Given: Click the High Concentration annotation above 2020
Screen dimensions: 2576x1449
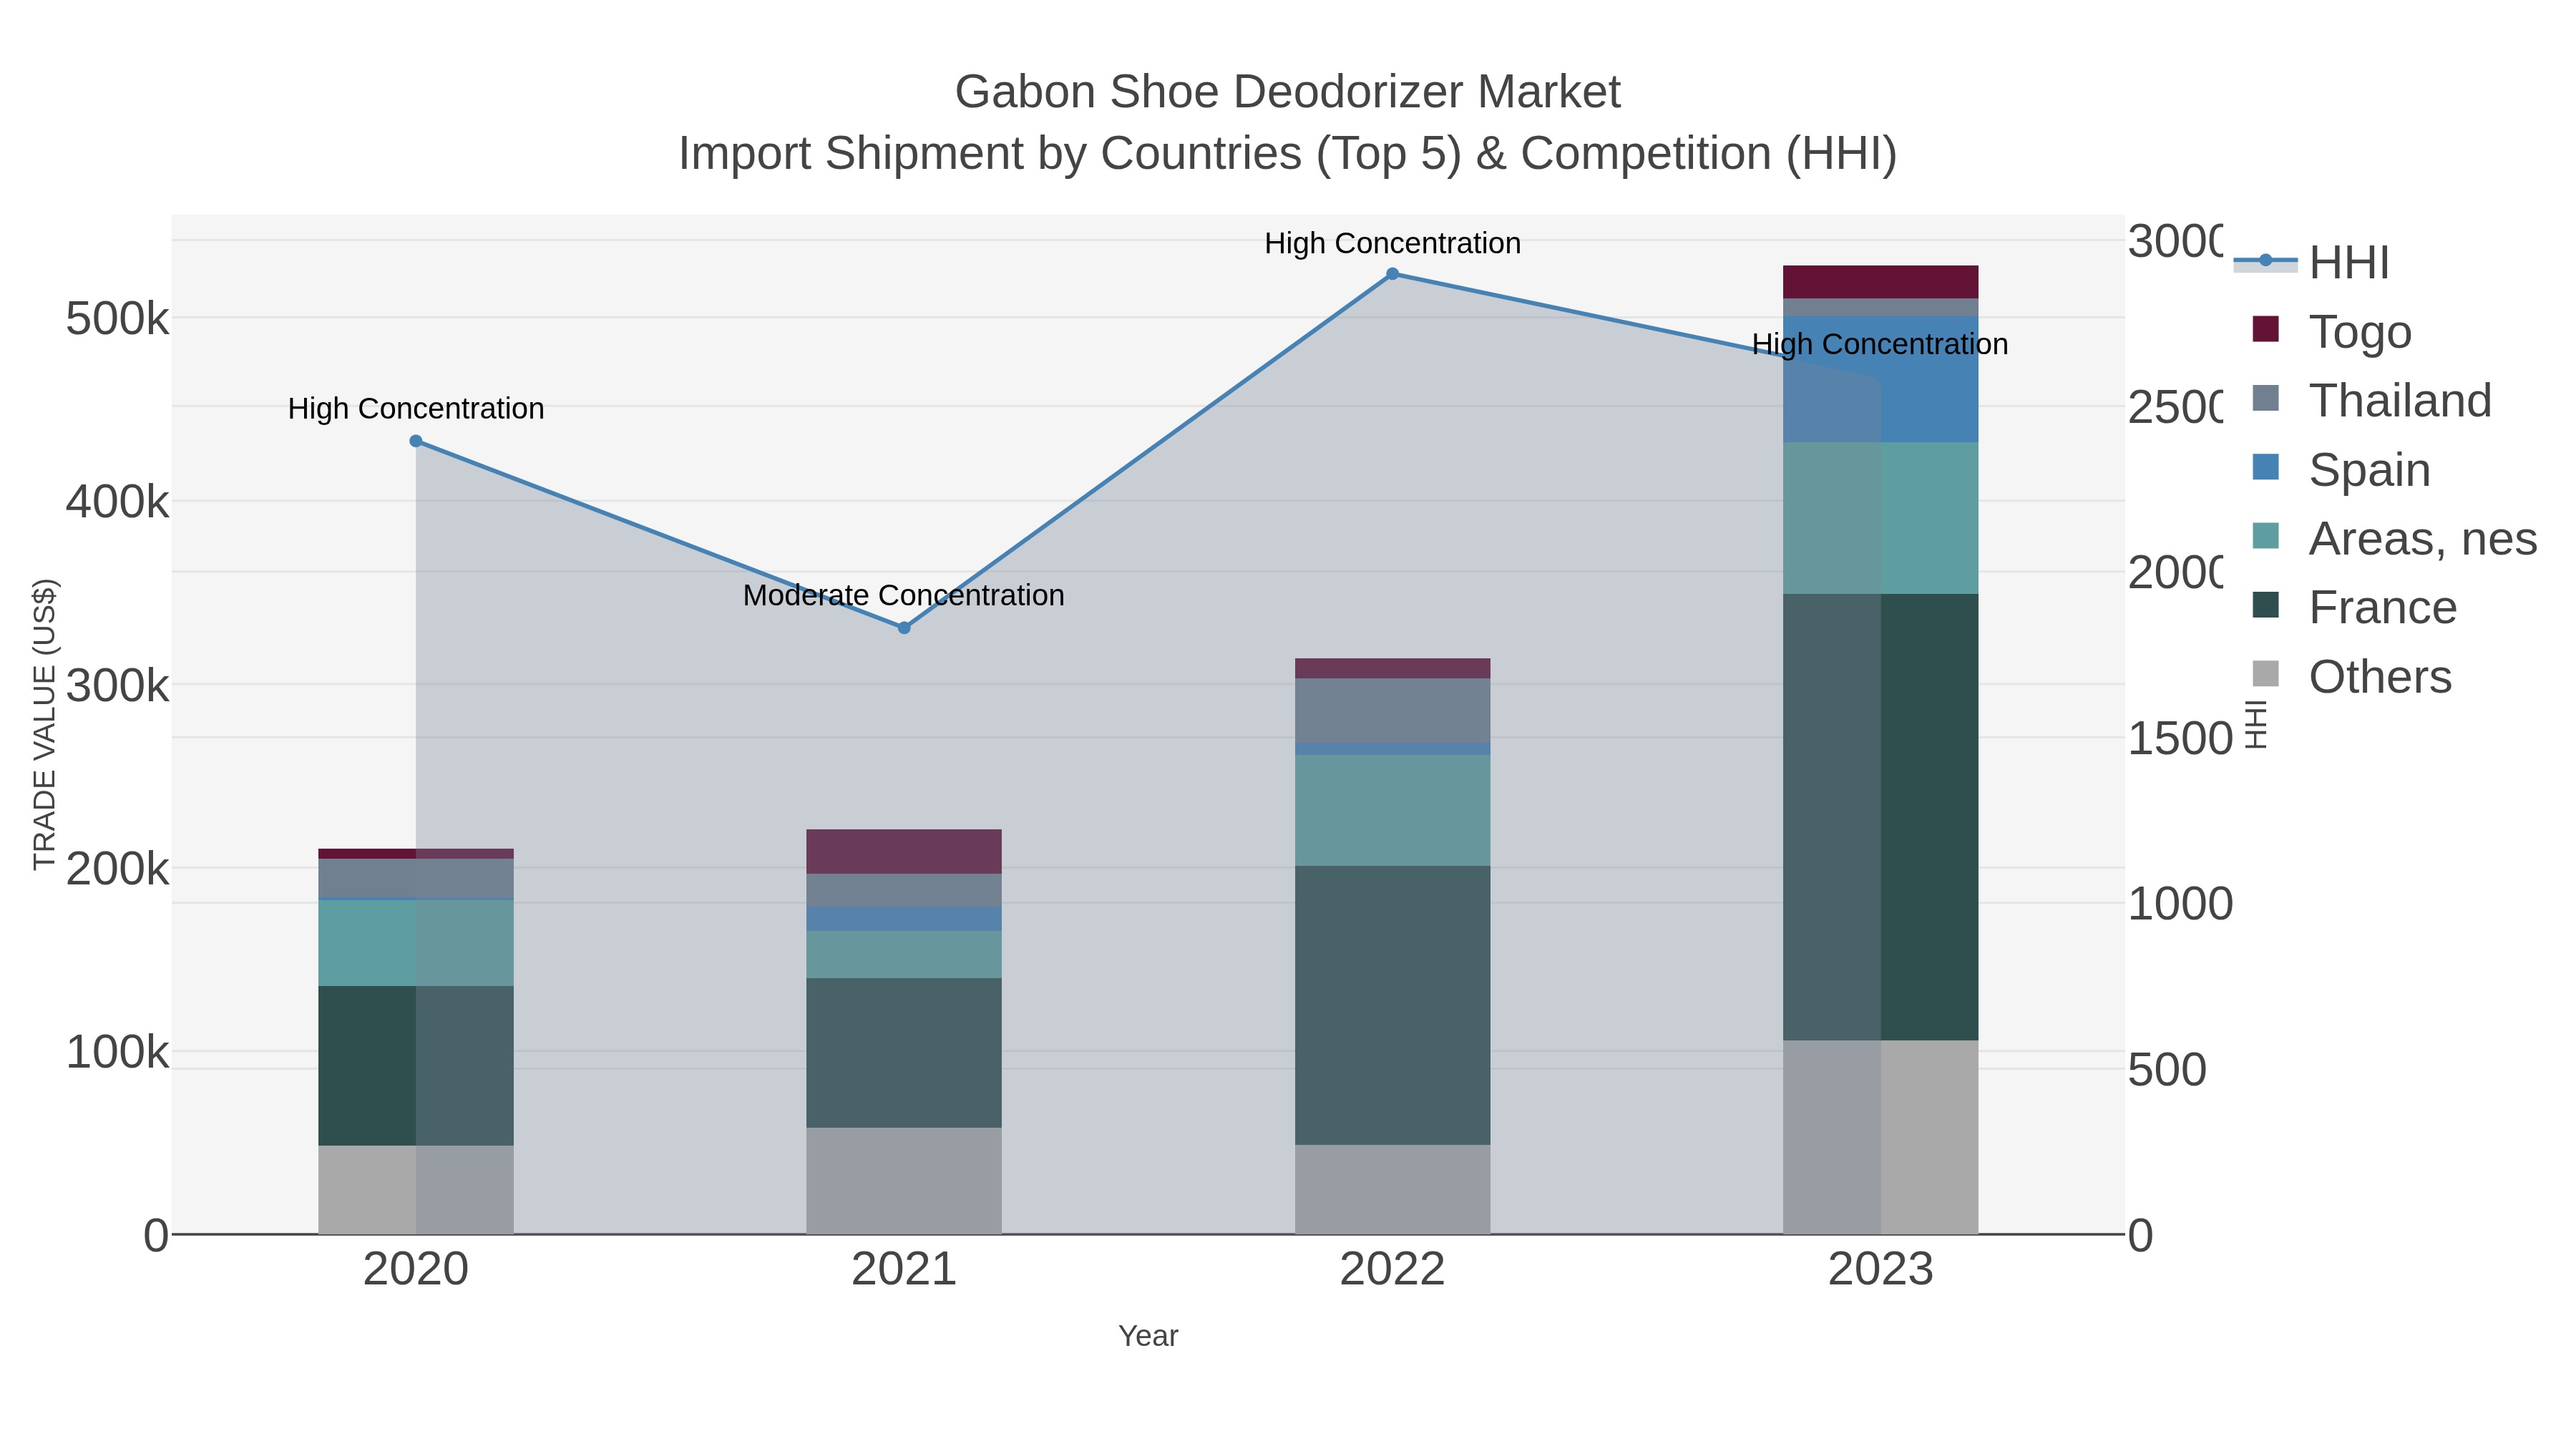Looking at the screenshot, I should (416, 408).
